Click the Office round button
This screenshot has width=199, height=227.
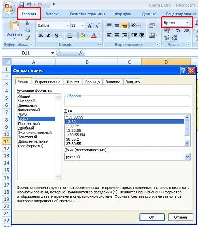tap(9, 8)
